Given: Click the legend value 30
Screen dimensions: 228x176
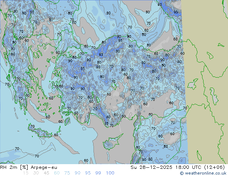Looking at the screenshot, I should coord(36,173).
